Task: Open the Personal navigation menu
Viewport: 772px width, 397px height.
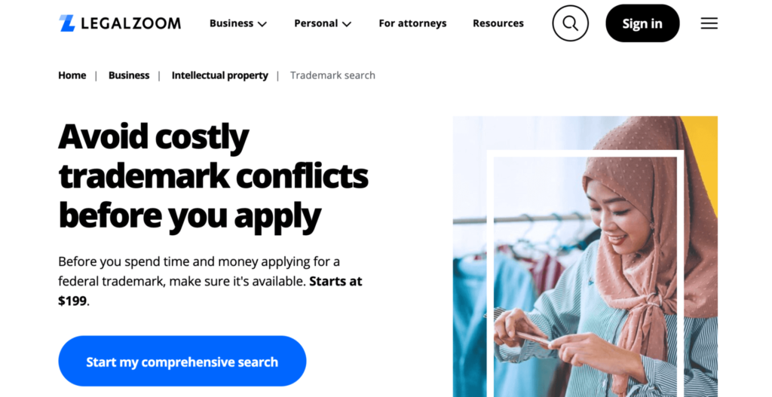Action: 323,23
